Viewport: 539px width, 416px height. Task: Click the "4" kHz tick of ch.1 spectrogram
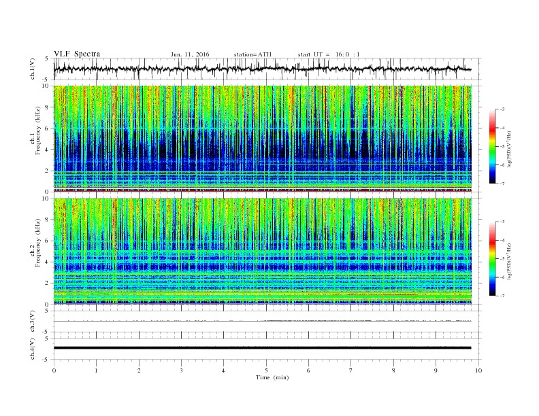click(x=47, y=150)
